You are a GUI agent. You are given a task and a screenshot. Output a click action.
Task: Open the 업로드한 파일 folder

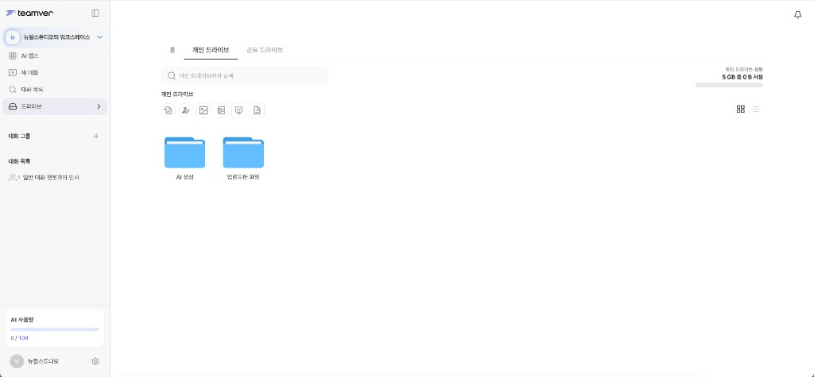pos(243,158)
